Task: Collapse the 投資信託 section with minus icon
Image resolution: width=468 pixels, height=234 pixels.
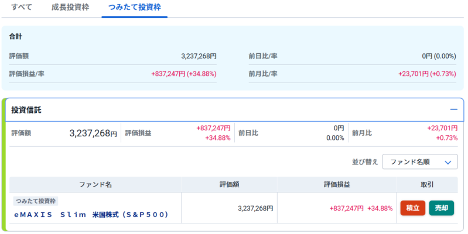Action: point(453,109)
